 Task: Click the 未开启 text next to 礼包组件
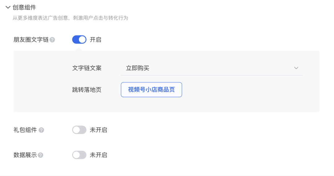click(98, 130)
